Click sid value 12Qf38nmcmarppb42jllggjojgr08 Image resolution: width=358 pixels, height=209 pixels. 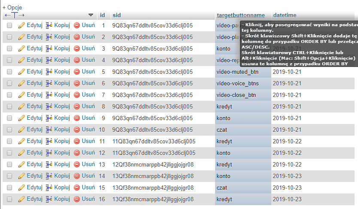(x=153, y=165)
